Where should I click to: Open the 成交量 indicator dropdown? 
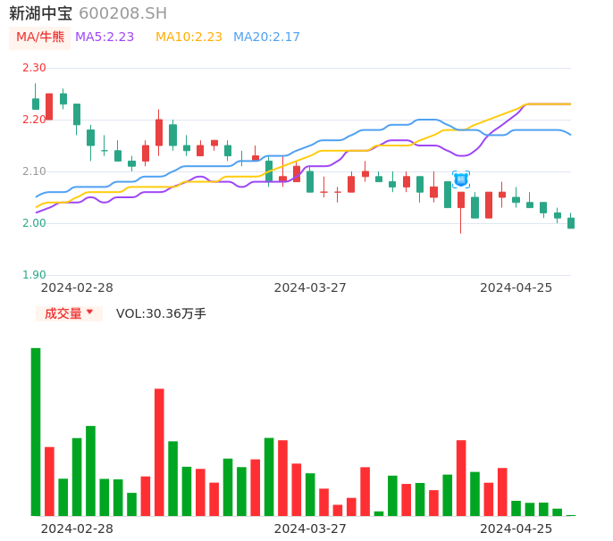[x=63, y=313]
